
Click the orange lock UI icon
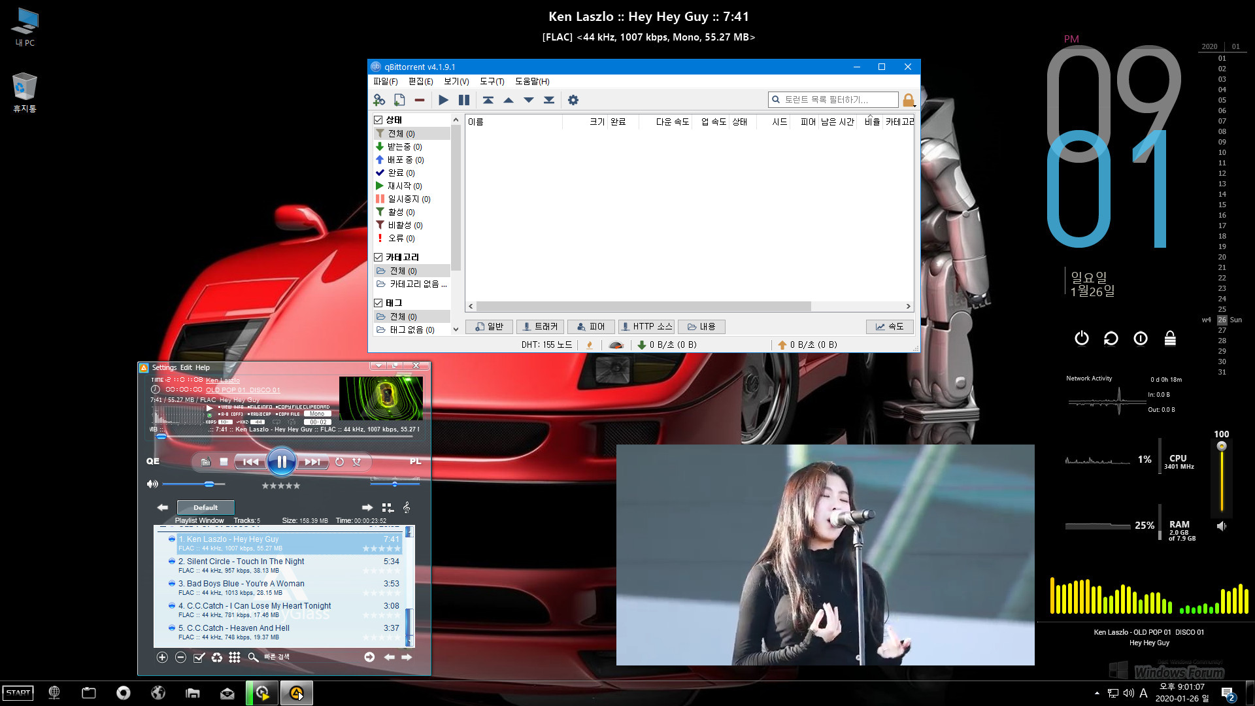(908, 100)
